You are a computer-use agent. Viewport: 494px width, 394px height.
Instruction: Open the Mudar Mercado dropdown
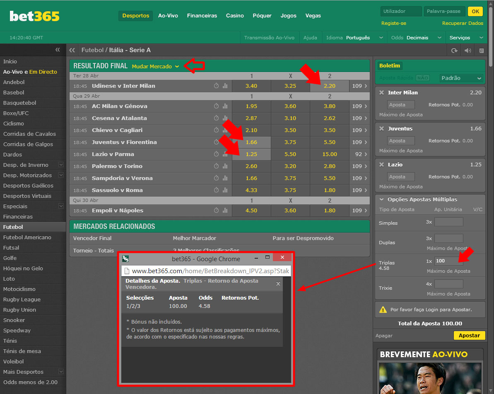coord(155,66)
